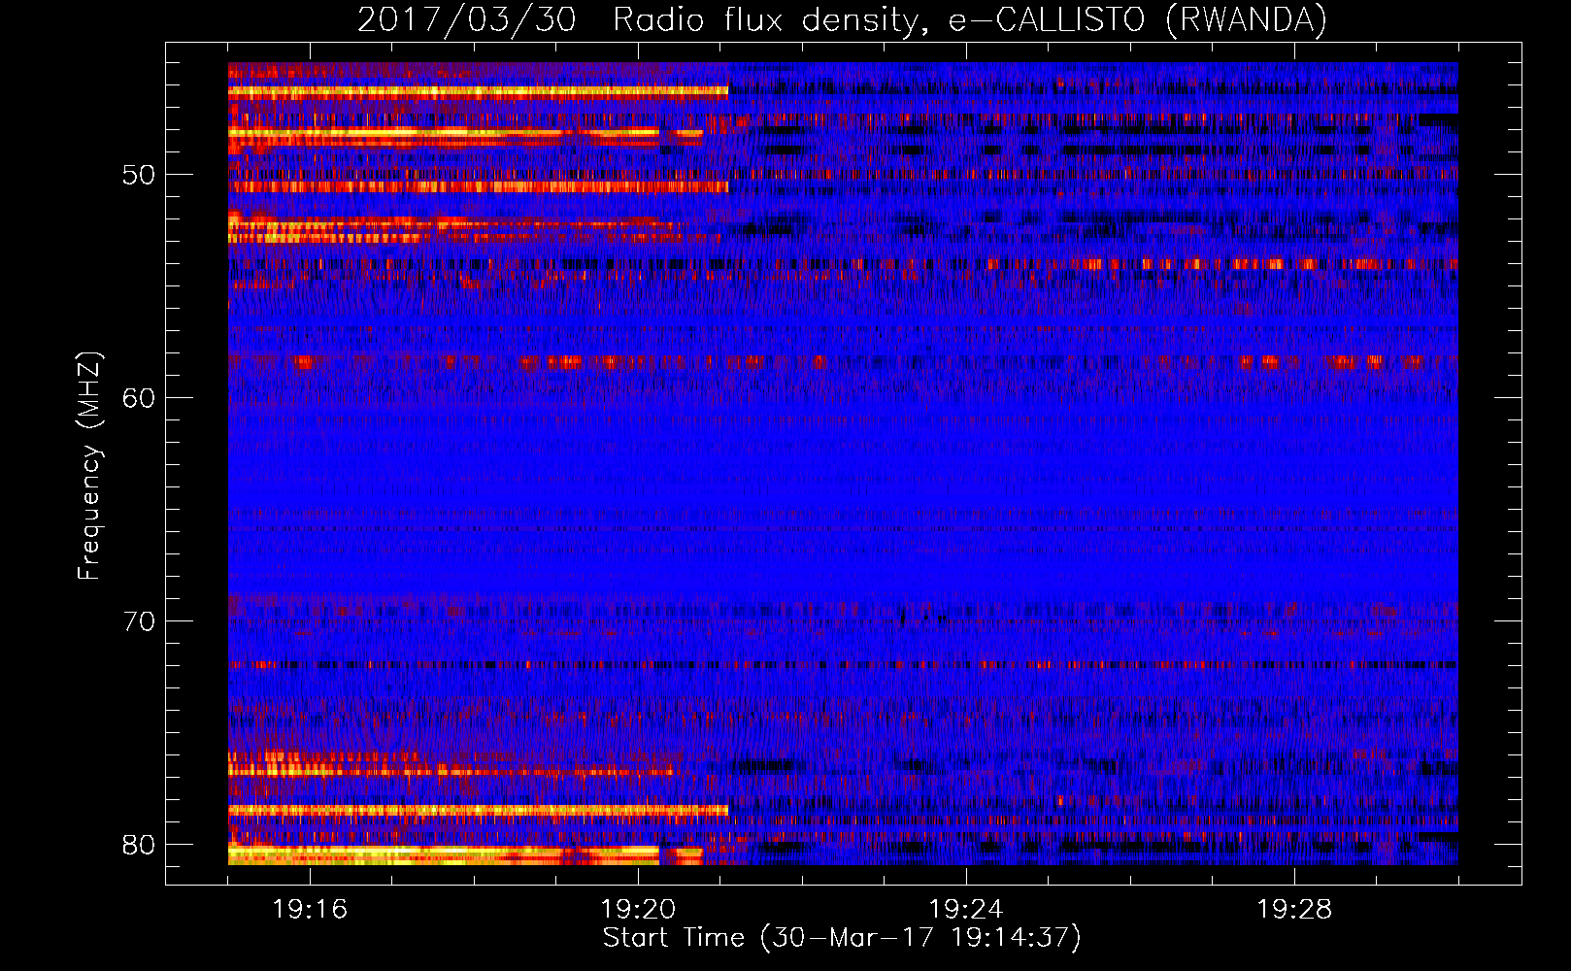Click the left-axis 60 frequency tick label
The height and width of the screenshot is (971, 1571).
pos(139,398)
